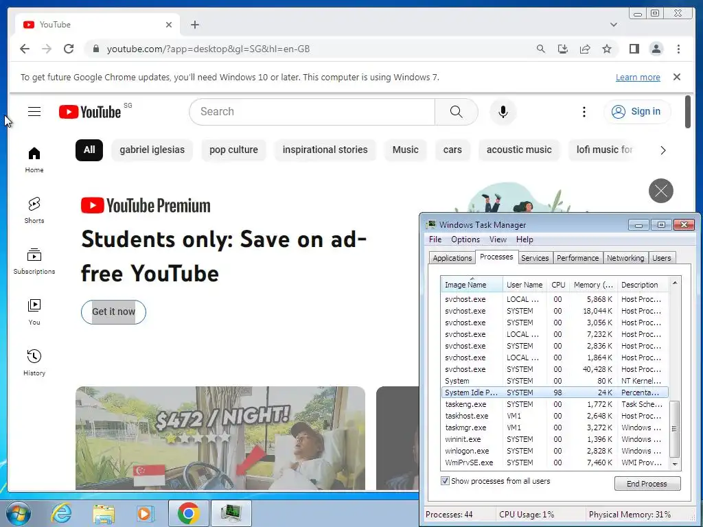
Task: Open Windows Explorer from taskbar
Action: pos(104,513)
